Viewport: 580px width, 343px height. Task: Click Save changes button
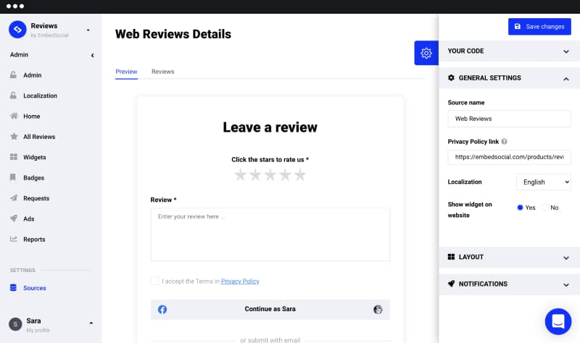pos(539,27)
